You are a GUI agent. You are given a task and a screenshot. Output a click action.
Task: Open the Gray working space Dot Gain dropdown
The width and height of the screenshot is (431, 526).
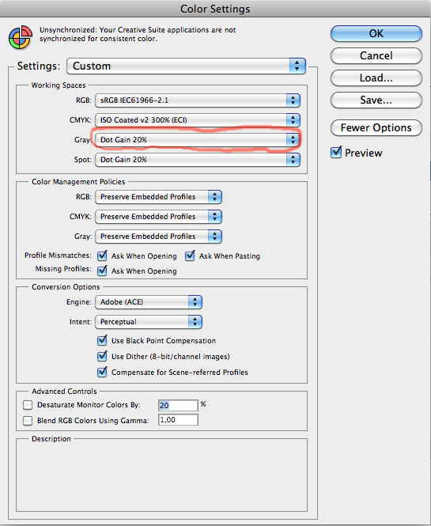point(198,140)
